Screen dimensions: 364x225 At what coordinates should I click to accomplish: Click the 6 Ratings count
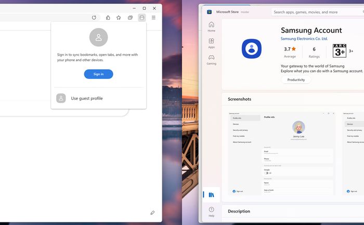pos(314,52)
